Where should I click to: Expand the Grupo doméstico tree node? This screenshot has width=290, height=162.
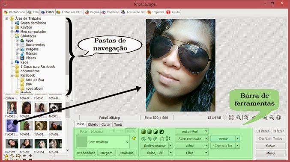click(x=12, y=23)
